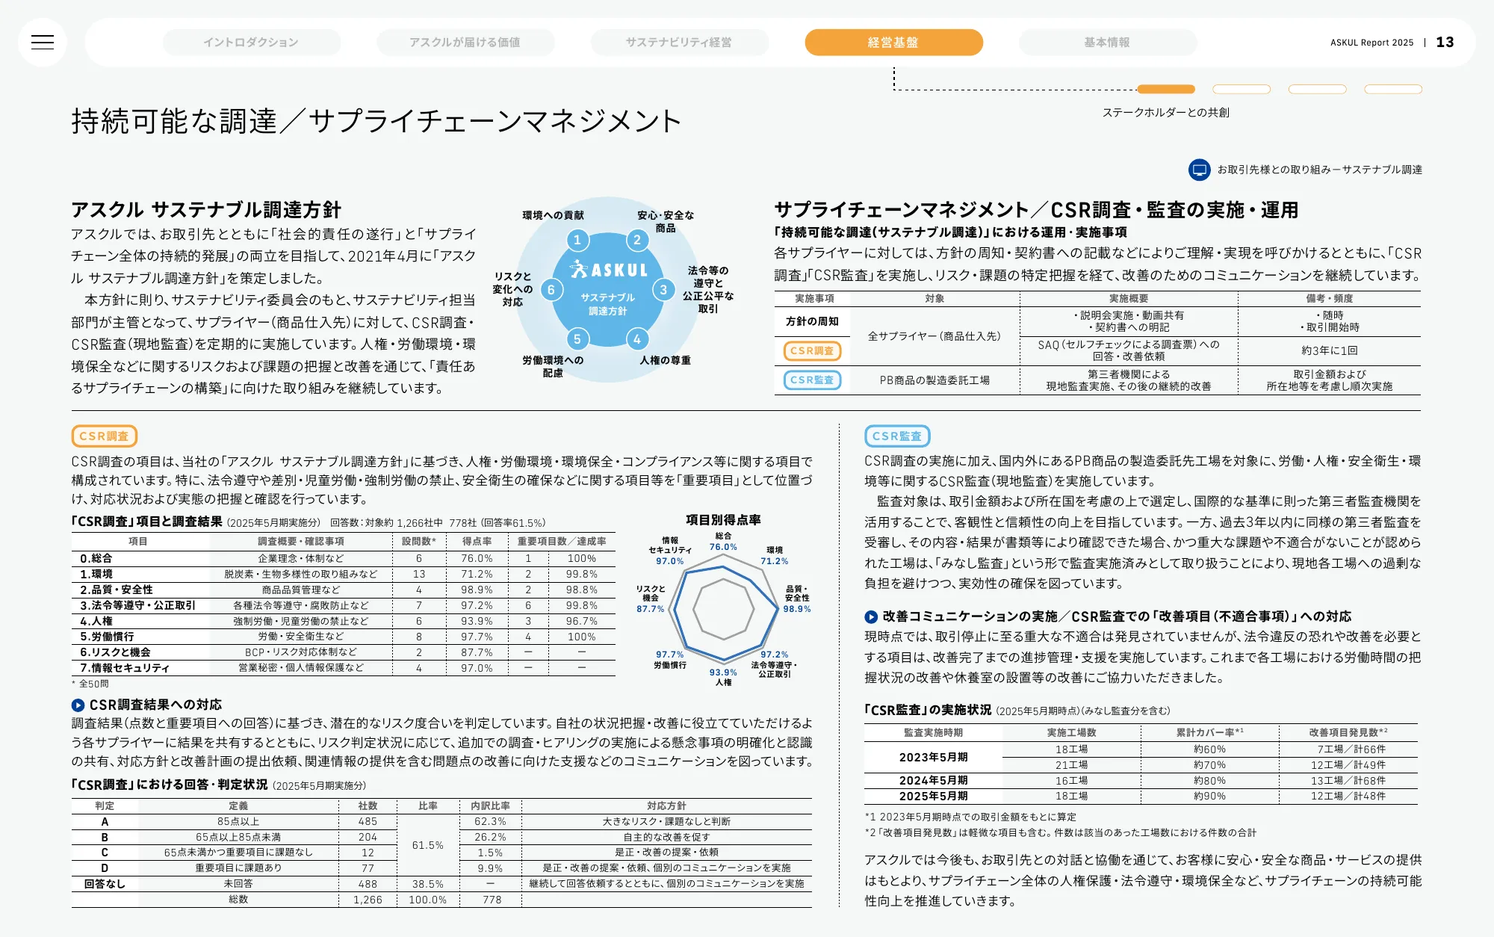This screenshot has width=1494, height=937.
Task: Click circle number 2 in procurement diagram
Action: 636,240
